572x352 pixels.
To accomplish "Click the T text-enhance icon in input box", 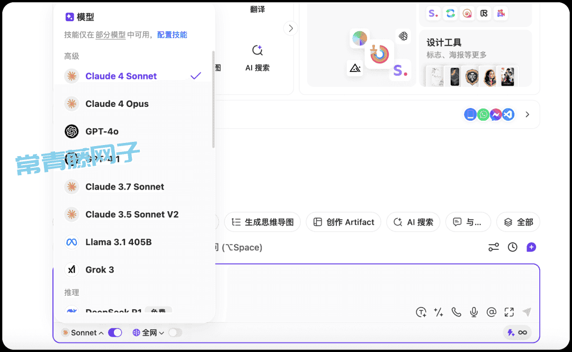I will (x=421, y=312).
